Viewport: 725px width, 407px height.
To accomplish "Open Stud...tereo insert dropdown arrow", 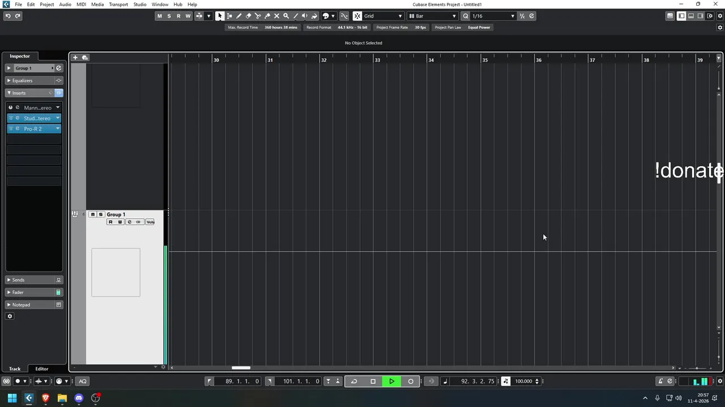I will tap(57, 118).
